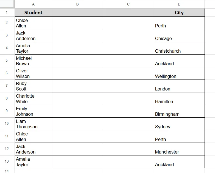Select the Ruby Scott cell

click(33, 86)
